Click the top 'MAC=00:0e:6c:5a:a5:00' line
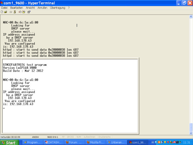Screen dimensions: 193x145 tap(21, 22)
